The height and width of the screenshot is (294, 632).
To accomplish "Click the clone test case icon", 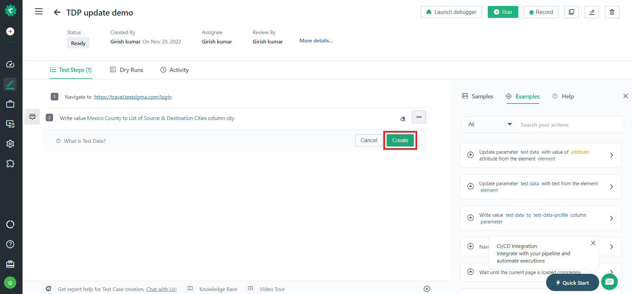I will click(x=571, y=12).
